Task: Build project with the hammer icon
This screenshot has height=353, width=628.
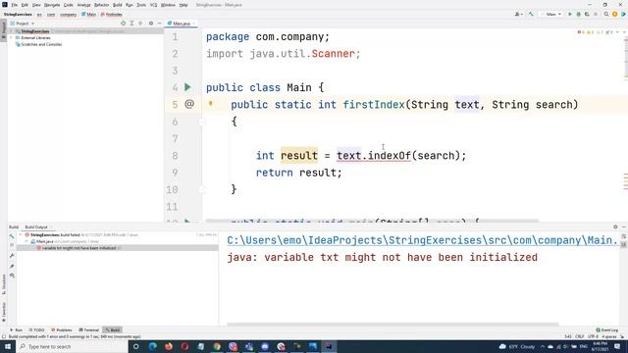Action: (x=531, y=14)
